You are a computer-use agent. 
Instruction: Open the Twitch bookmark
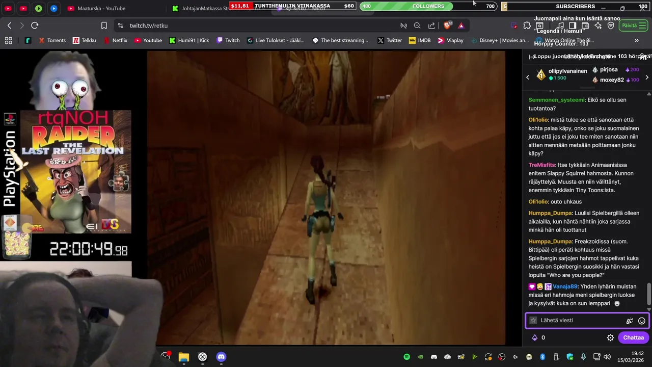(x=228, y=40)
